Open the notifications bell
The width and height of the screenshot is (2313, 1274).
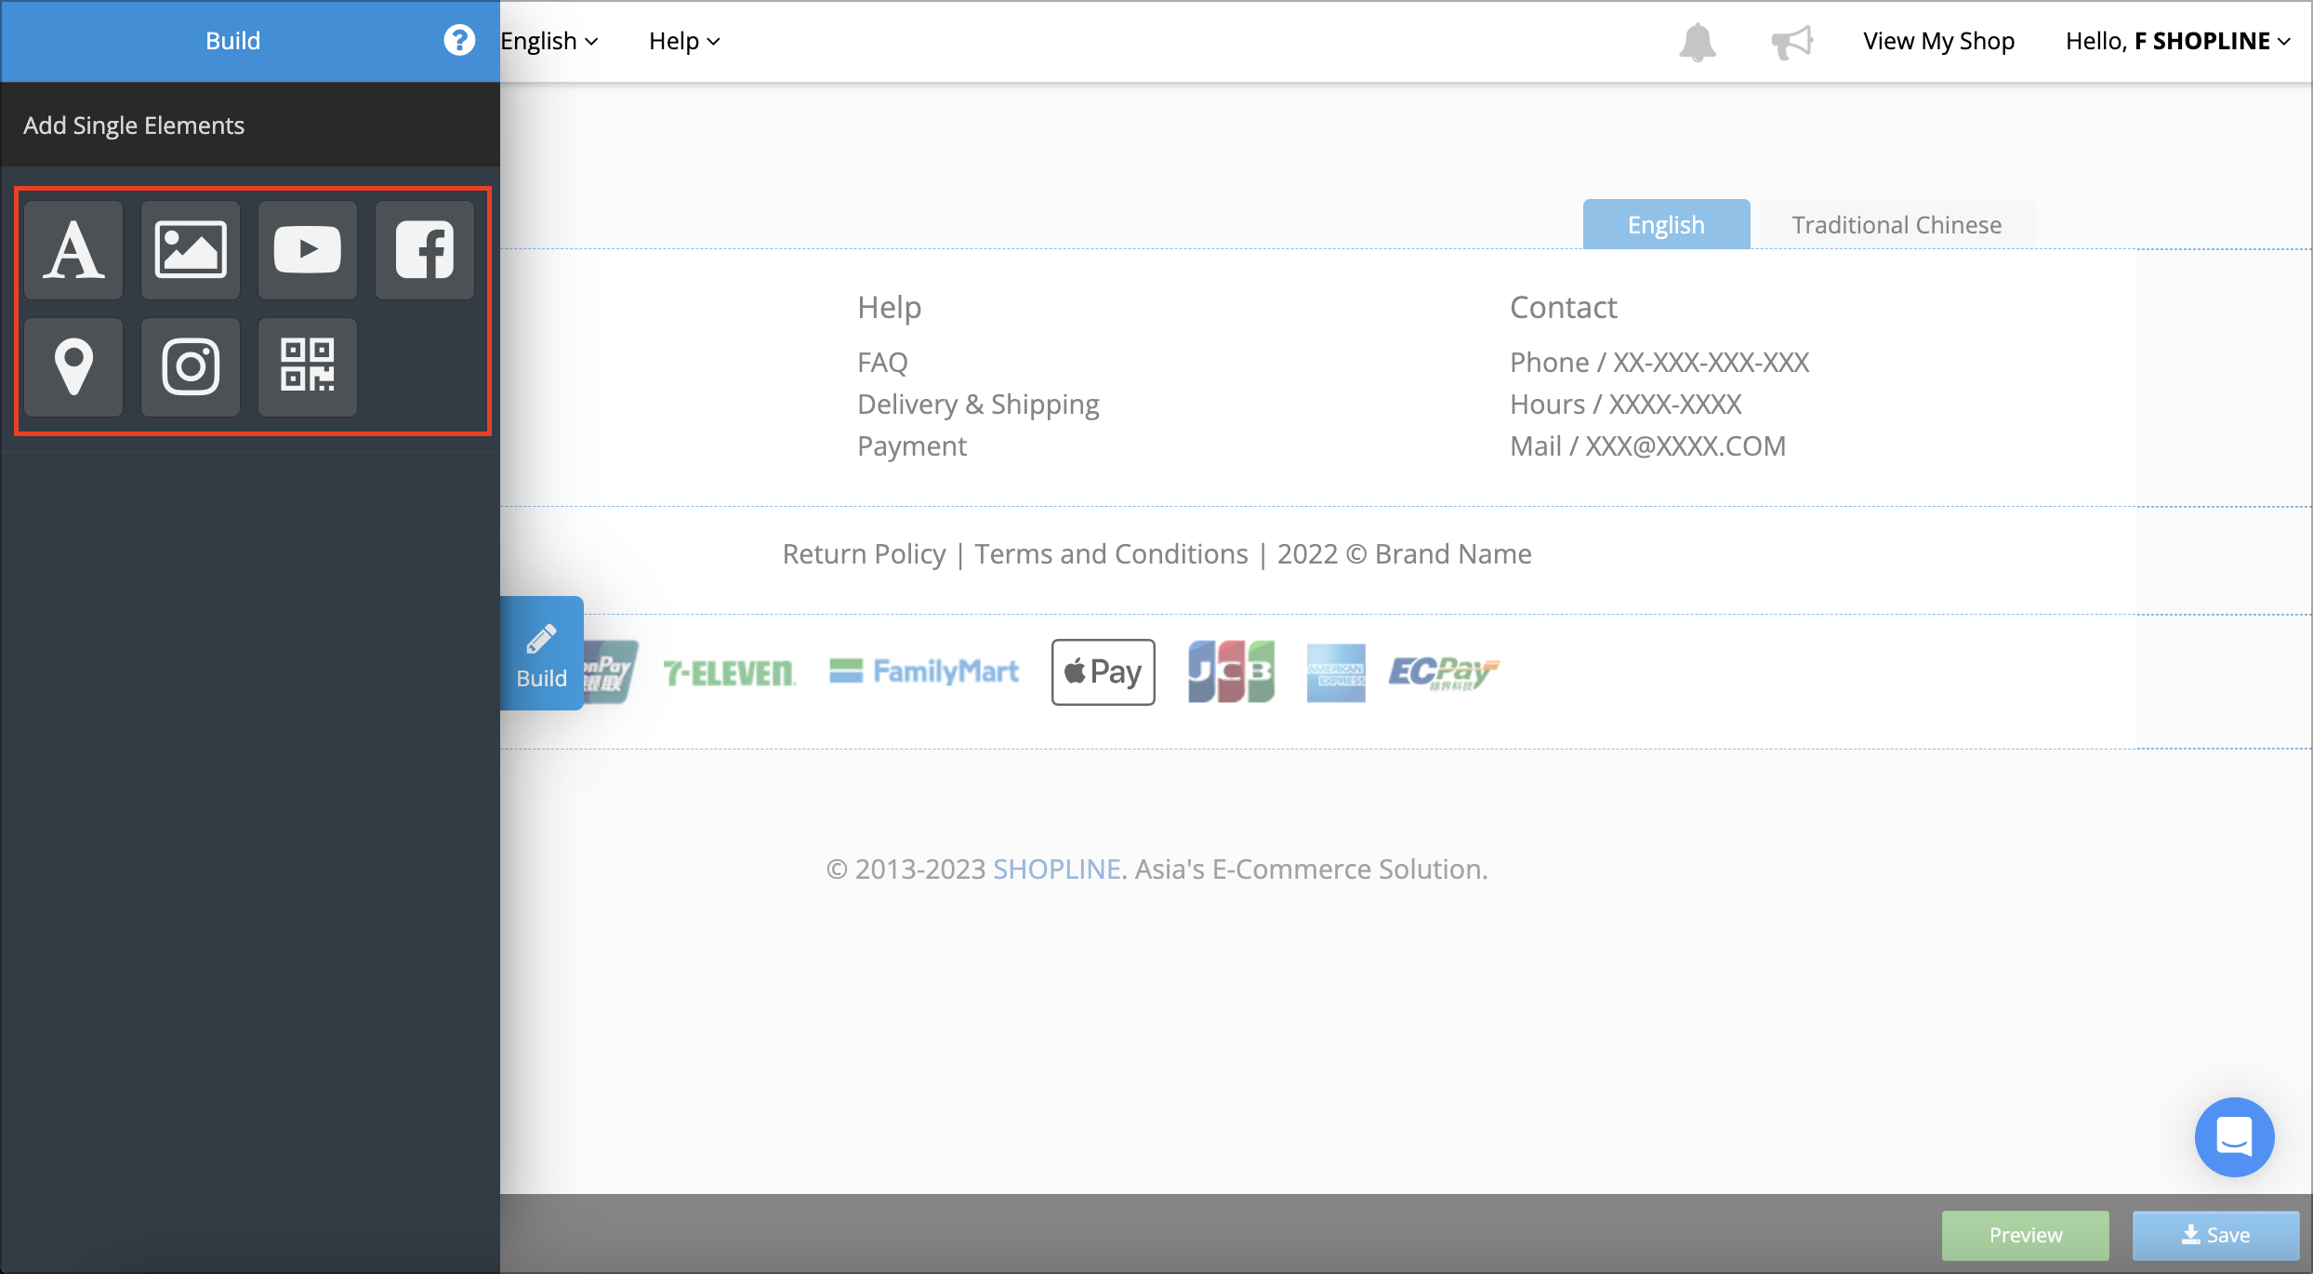(x=1698, y=42)
